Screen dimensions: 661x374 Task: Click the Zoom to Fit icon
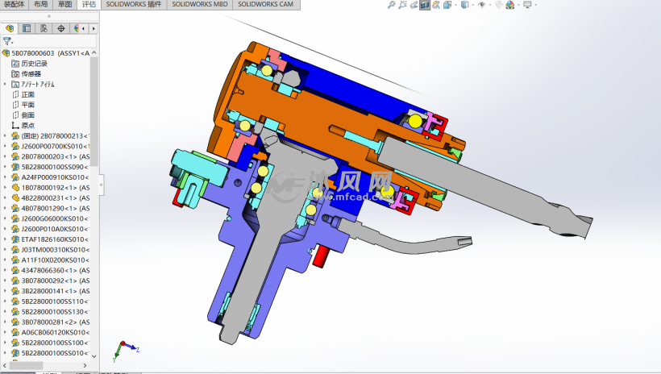[392, 5]
